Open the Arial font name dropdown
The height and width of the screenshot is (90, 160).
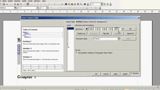(x=37, y=8)
